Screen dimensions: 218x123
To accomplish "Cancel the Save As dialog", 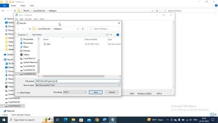I will (112, 92).
